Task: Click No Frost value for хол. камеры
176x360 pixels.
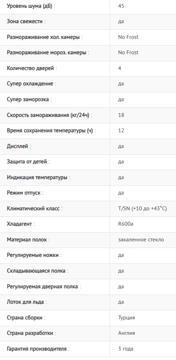Action: (x=128, y=37)
